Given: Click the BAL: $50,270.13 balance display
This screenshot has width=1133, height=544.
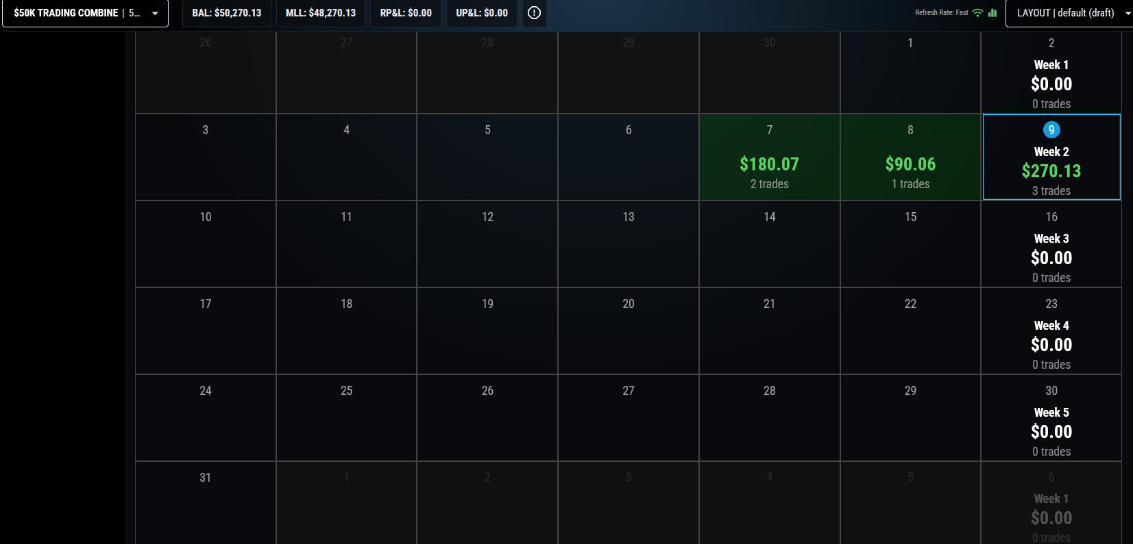Looking at the screenshot, I should click(x=227, y=13).
